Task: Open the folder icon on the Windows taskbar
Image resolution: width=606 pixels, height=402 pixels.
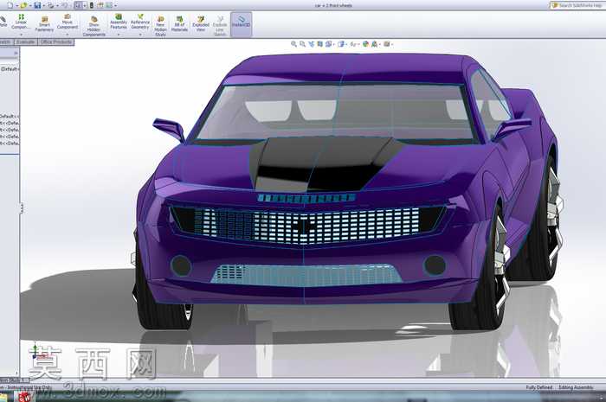Action: click(3, 397)
